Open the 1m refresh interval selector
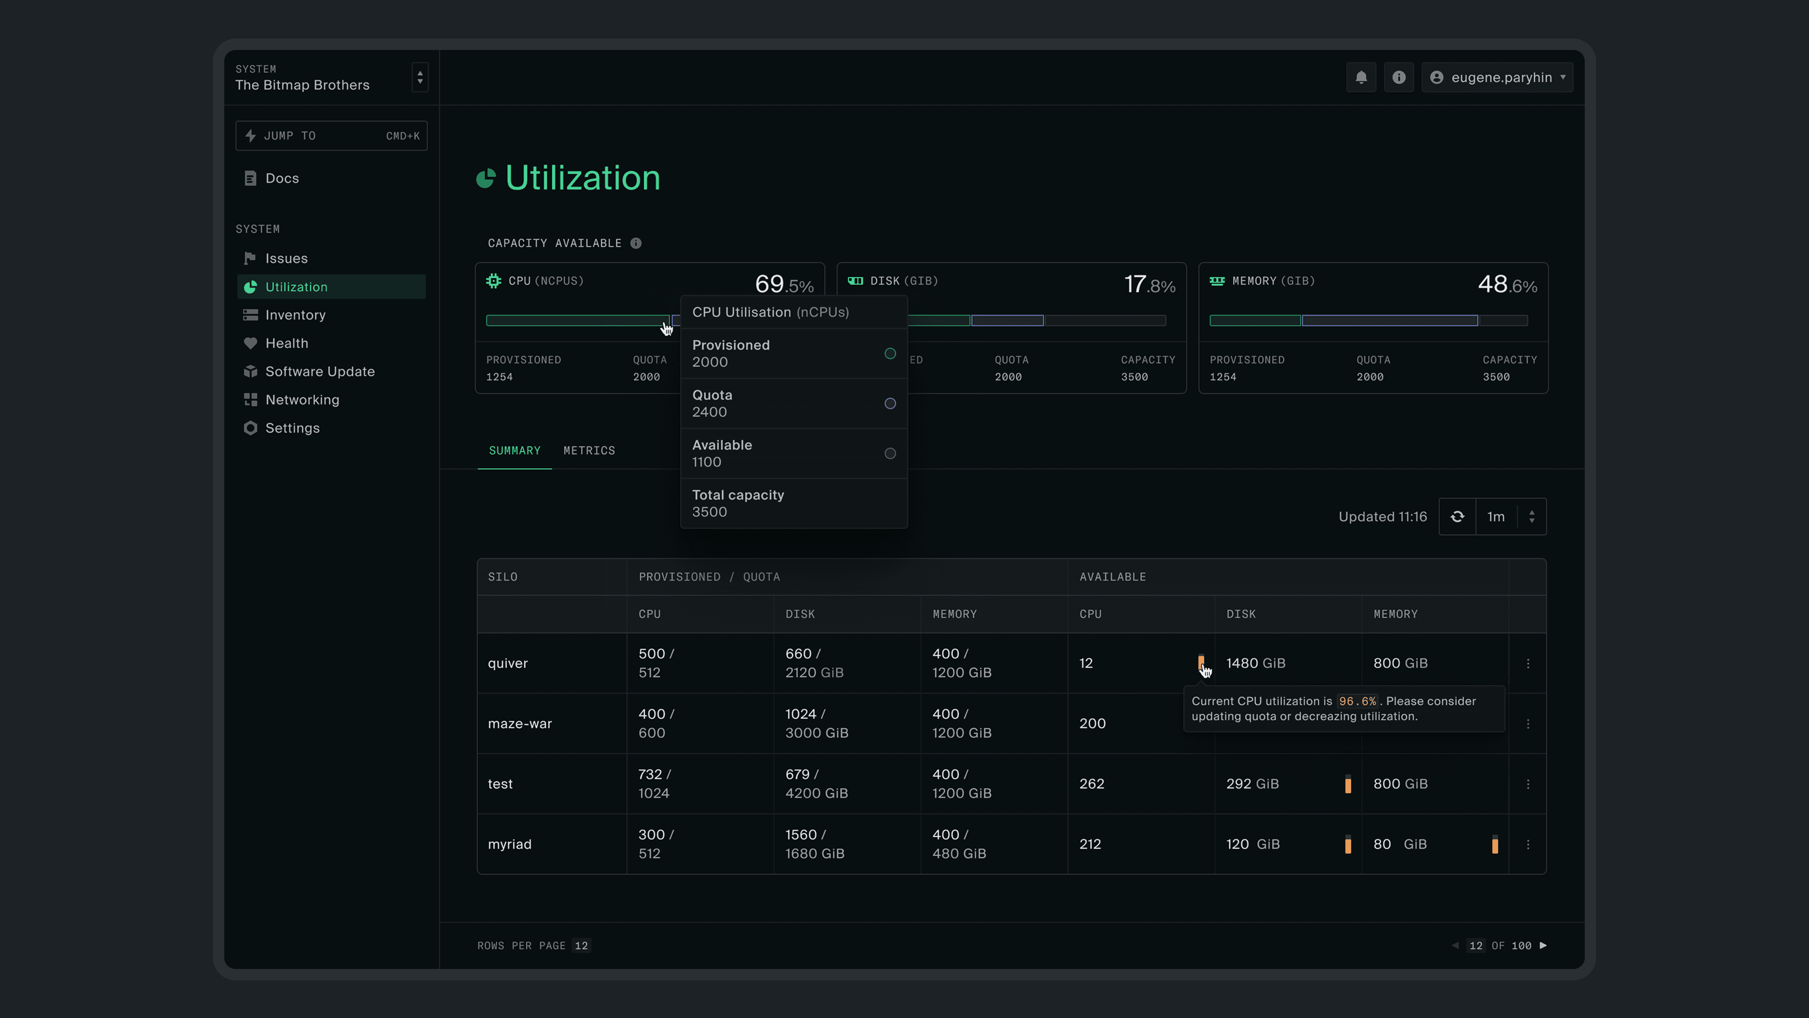1809x1018 pixels. [1511, 517]
